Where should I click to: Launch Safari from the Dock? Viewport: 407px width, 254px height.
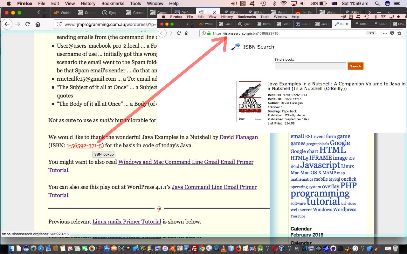point(41,249)
